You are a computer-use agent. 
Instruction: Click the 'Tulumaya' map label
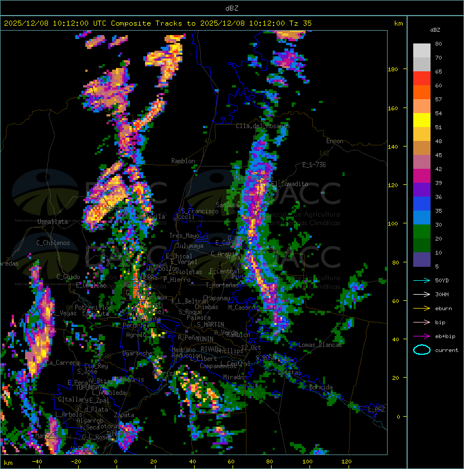pos(190,246)
